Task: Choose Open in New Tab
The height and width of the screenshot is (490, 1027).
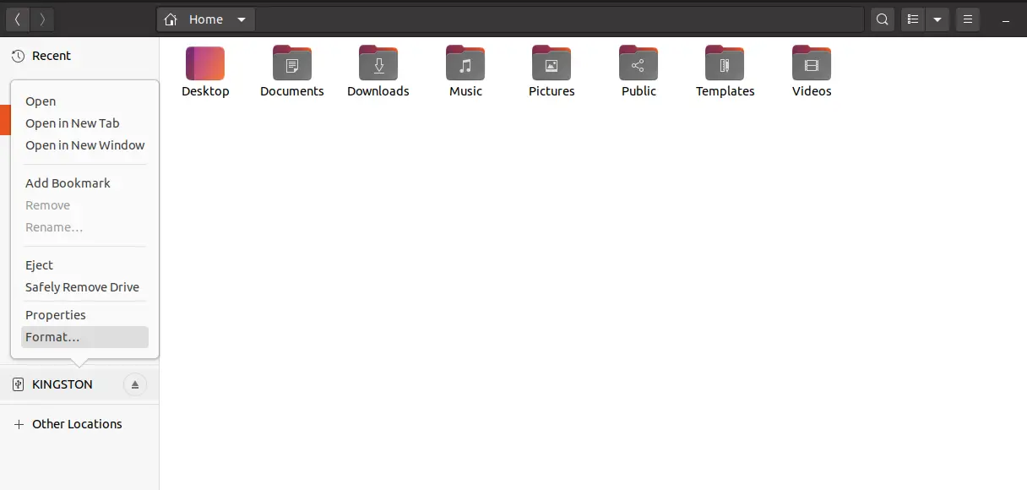Action: pyautogui.click(x=72, y=122)
